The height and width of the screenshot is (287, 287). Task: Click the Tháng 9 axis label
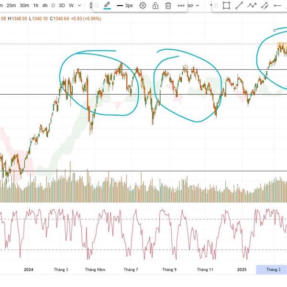point(169,269)
